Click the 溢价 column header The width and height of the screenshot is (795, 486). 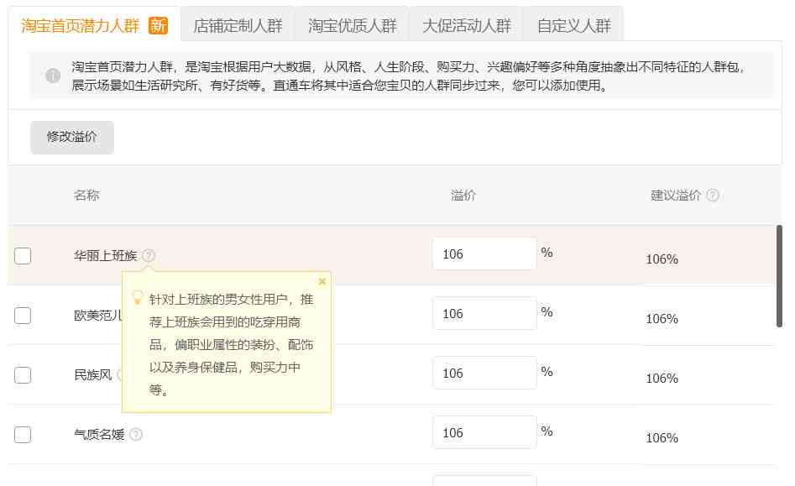coord(463,195)
